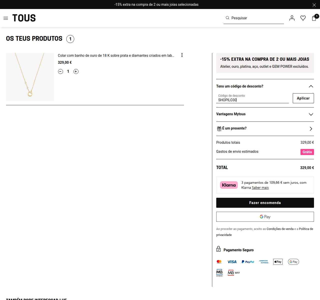The image size is (320, 300).
Task: Click the Aplicar discount button
Action: point(303,98)
